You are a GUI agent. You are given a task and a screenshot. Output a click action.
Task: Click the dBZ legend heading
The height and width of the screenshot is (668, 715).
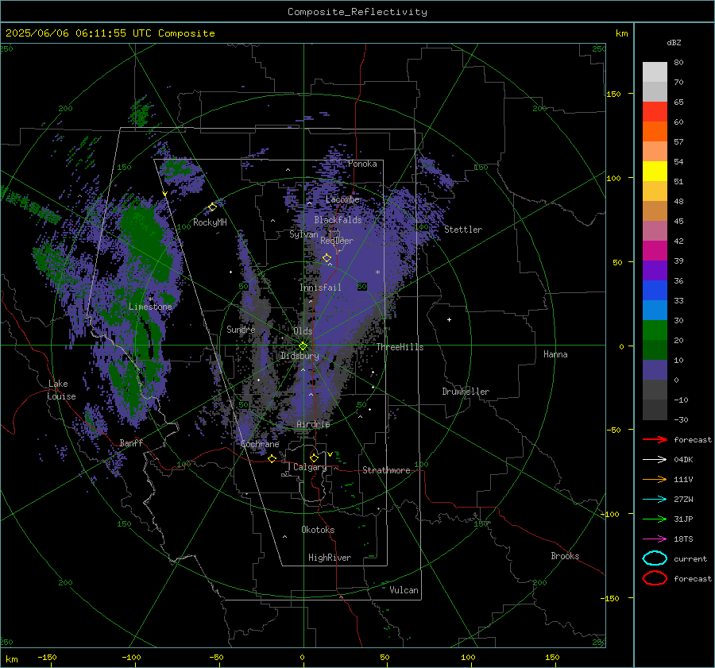click(x=674, y=42)
